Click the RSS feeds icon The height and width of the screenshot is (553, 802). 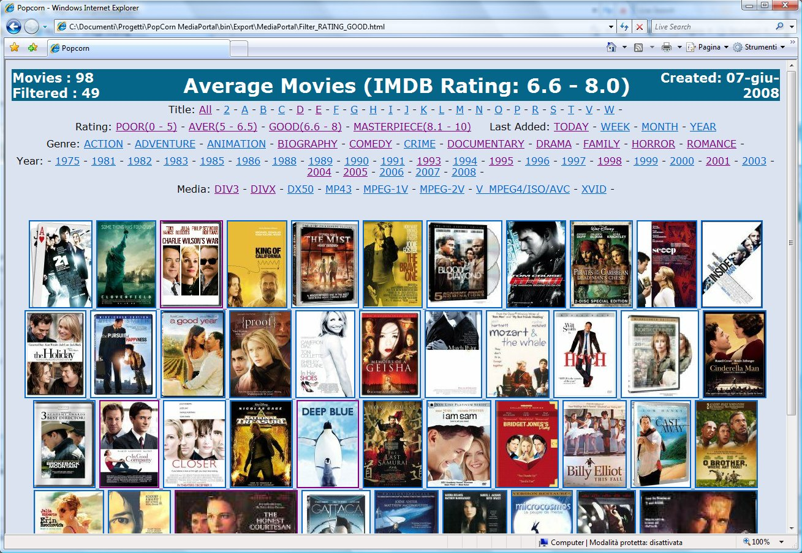point(638,47)
